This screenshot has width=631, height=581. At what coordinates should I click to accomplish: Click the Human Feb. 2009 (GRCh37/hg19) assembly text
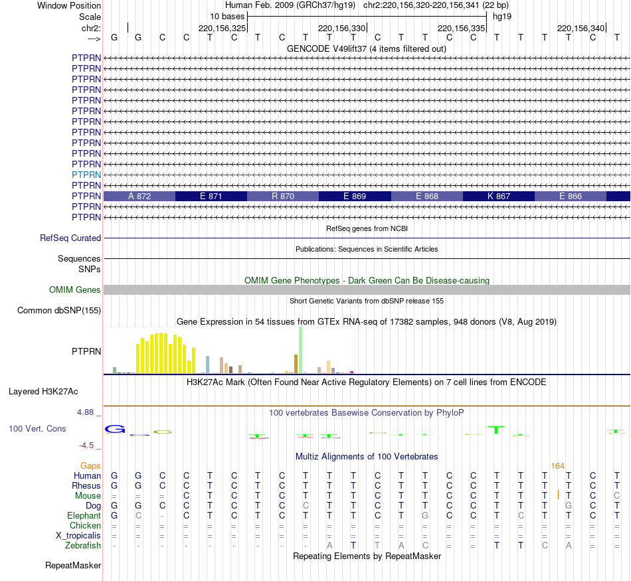pos(290,5)
